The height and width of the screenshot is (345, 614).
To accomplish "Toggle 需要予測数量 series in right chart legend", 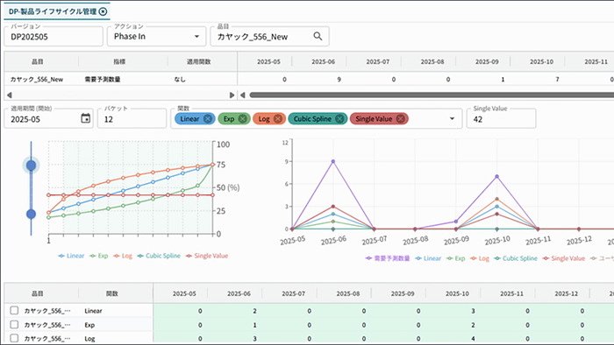I will pyautogui.click(x=388, y=258).
